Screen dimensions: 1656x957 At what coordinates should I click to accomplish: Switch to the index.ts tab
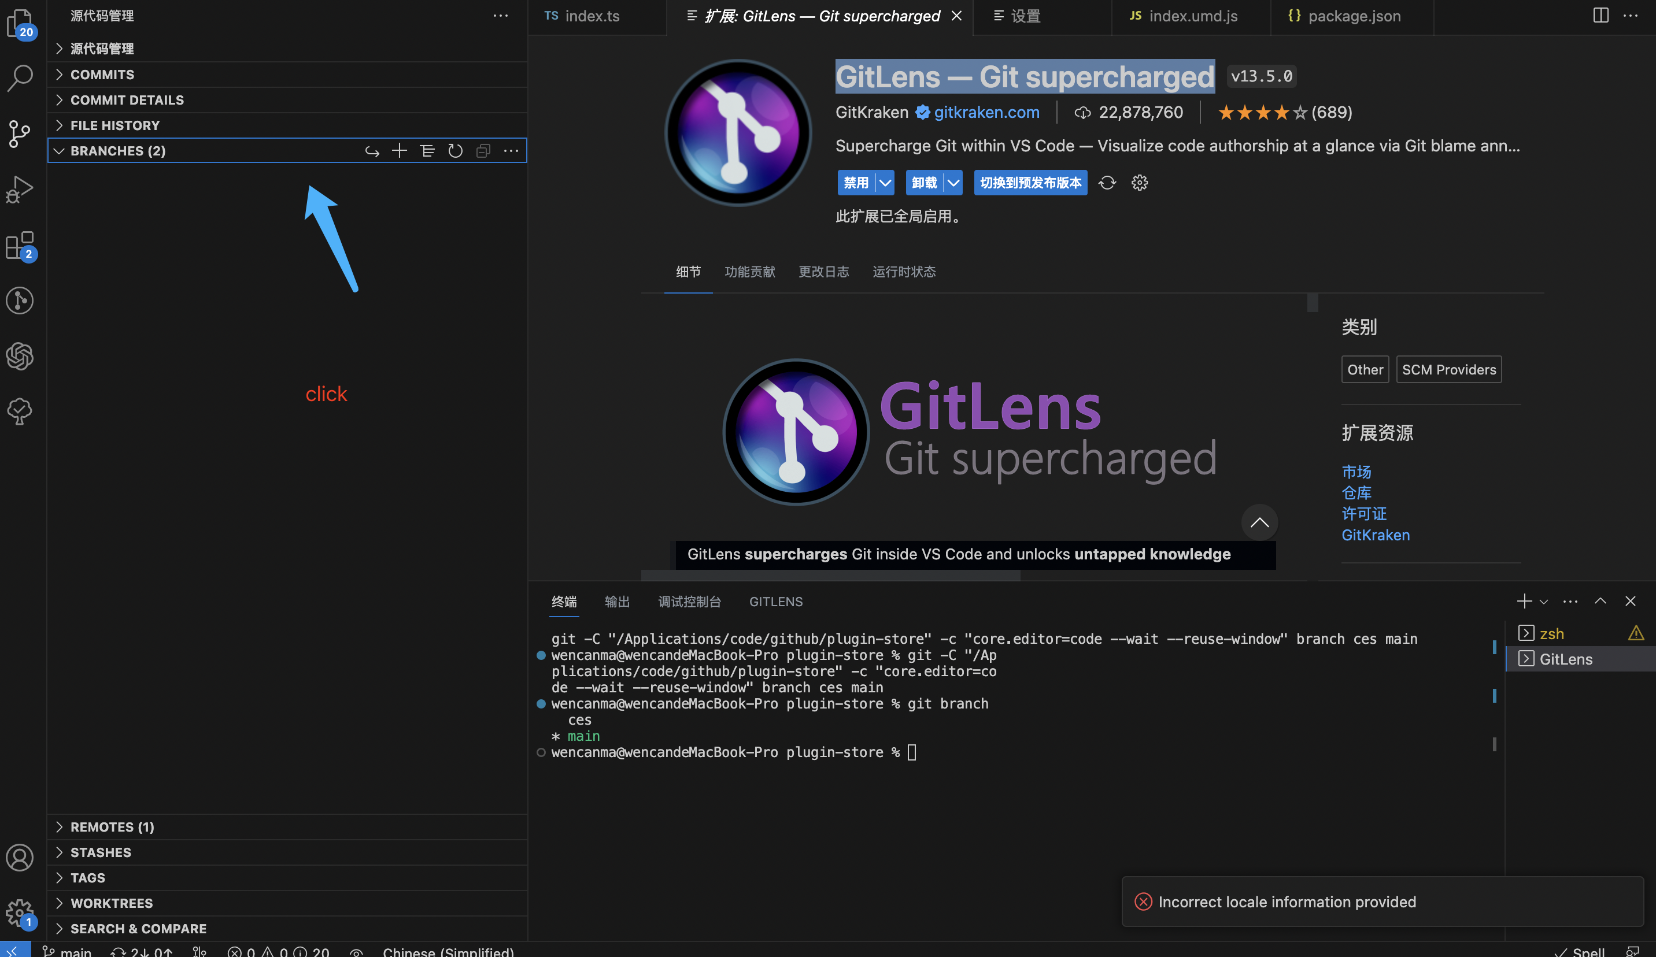tap(591, 16)
